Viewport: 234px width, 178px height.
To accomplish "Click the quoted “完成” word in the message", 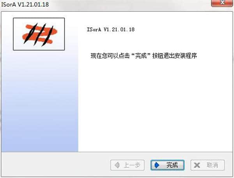I will [x=141, y=56].
